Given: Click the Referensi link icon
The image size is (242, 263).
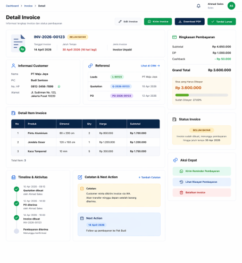Looking at the screenshot, I should pyautogui.click(x=90, y=66).
